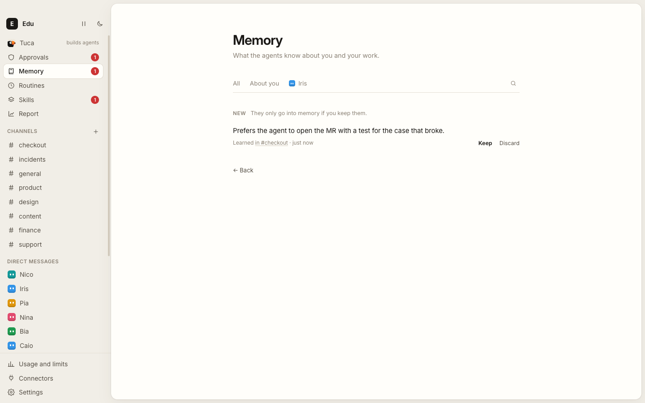Viewport: 645px width, 403px height.
Task: Toggle dark mode with the moon icon
Action: (x=100, y=24)
